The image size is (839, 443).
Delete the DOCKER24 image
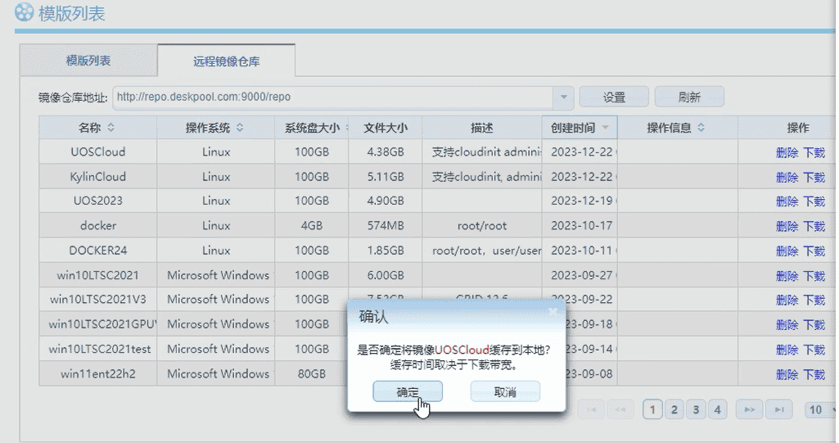point(787,251)
